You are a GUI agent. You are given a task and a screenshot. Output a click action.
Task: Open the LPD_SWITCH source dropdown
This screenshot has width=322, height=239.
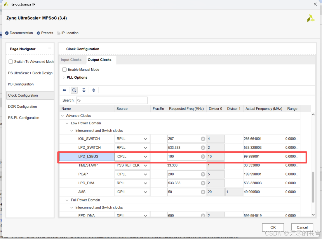(x=132, y=148)
